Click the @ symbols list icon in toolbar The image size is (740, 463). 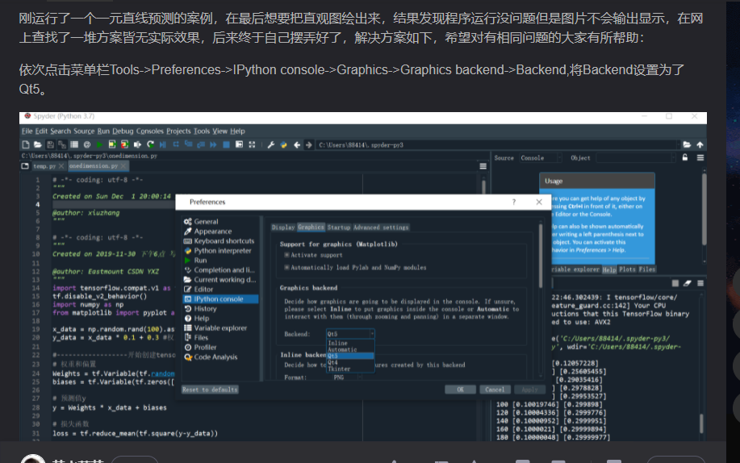pyautogui.click(x=87, y=144)
